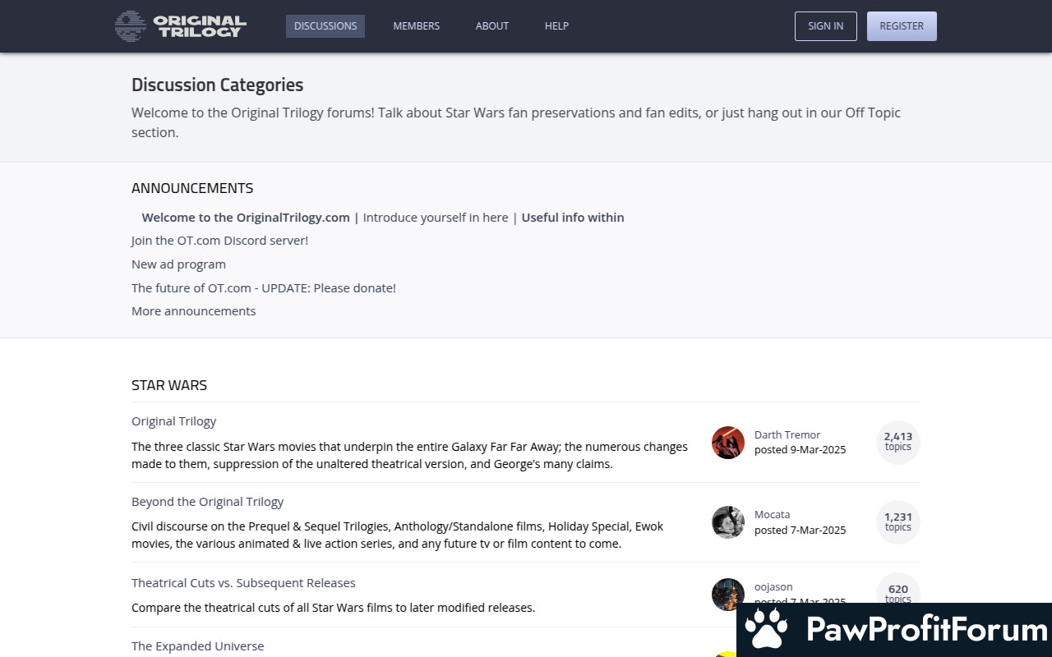Open Welcome to the OriginalTrilogy.com announcement
Screen dimensions: 1052x657
(246, 218)
